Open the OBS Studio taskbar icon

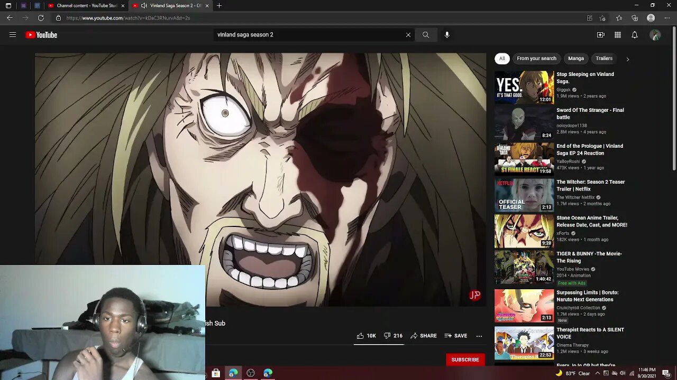pos(251,373)
